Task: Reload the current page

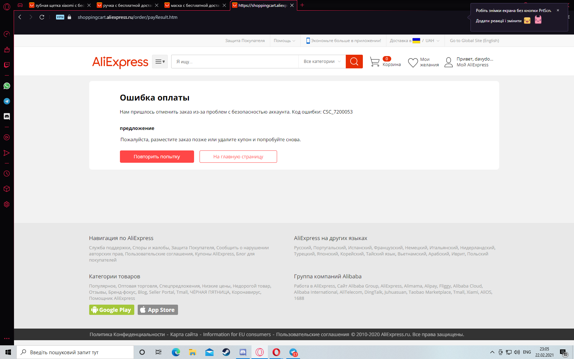Action: (x=42, y=17)
